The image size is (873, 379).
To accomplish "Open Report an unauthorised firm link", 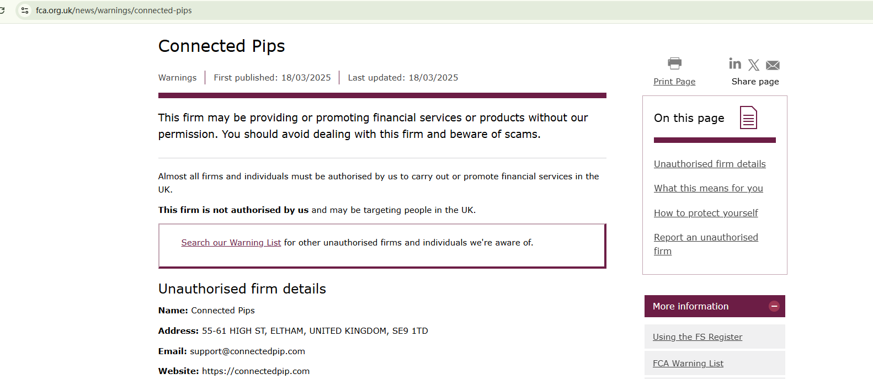I will pyautogui.click(x=706, y=238).
